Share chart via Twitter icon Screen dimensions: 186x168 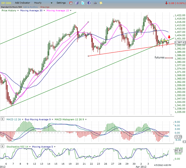click(x=83, y=3)
